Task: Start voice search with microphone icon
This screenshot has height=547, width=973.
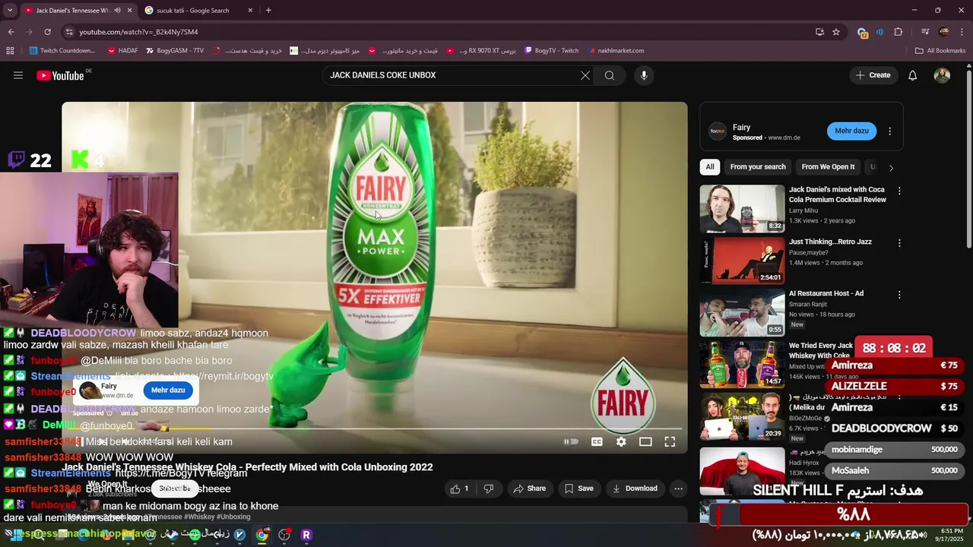Action: (644, 75)
